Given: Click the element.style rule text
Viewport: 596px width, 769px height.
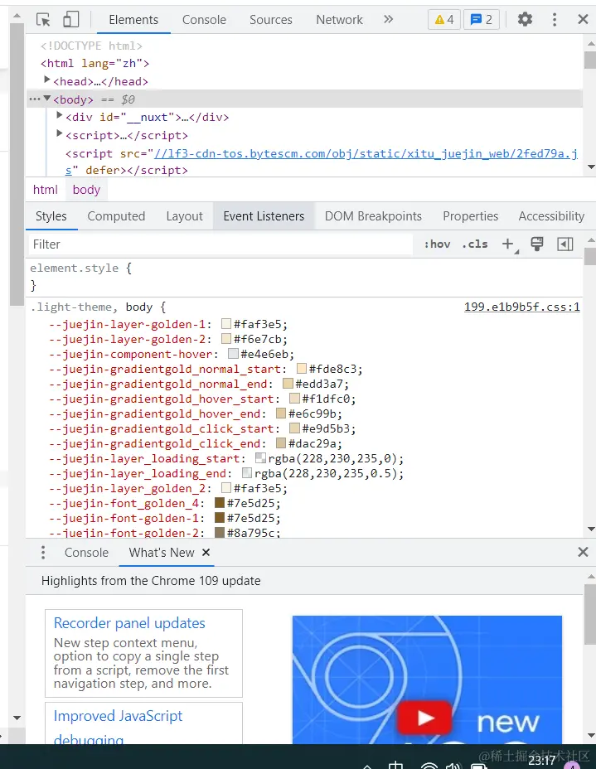Looking at the screenshot, I should click(x=74, y=268).
